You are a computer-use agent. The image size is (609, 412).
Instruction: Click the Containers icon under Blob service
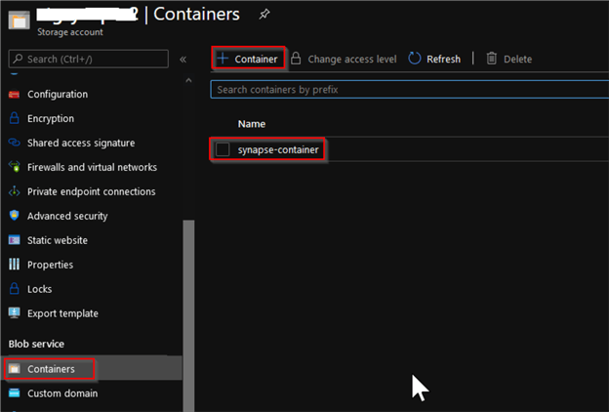click(14, 368)
